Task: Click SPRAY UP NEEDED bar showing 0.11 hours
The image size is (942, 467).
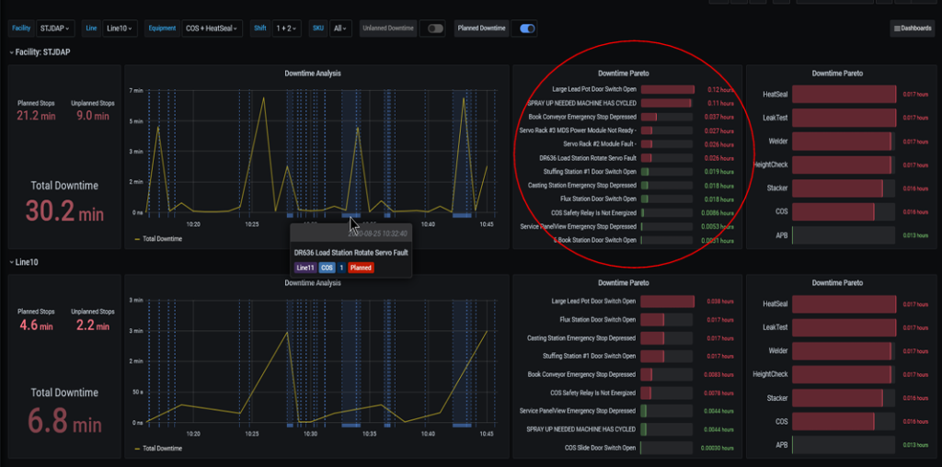Action: point(666,103)
